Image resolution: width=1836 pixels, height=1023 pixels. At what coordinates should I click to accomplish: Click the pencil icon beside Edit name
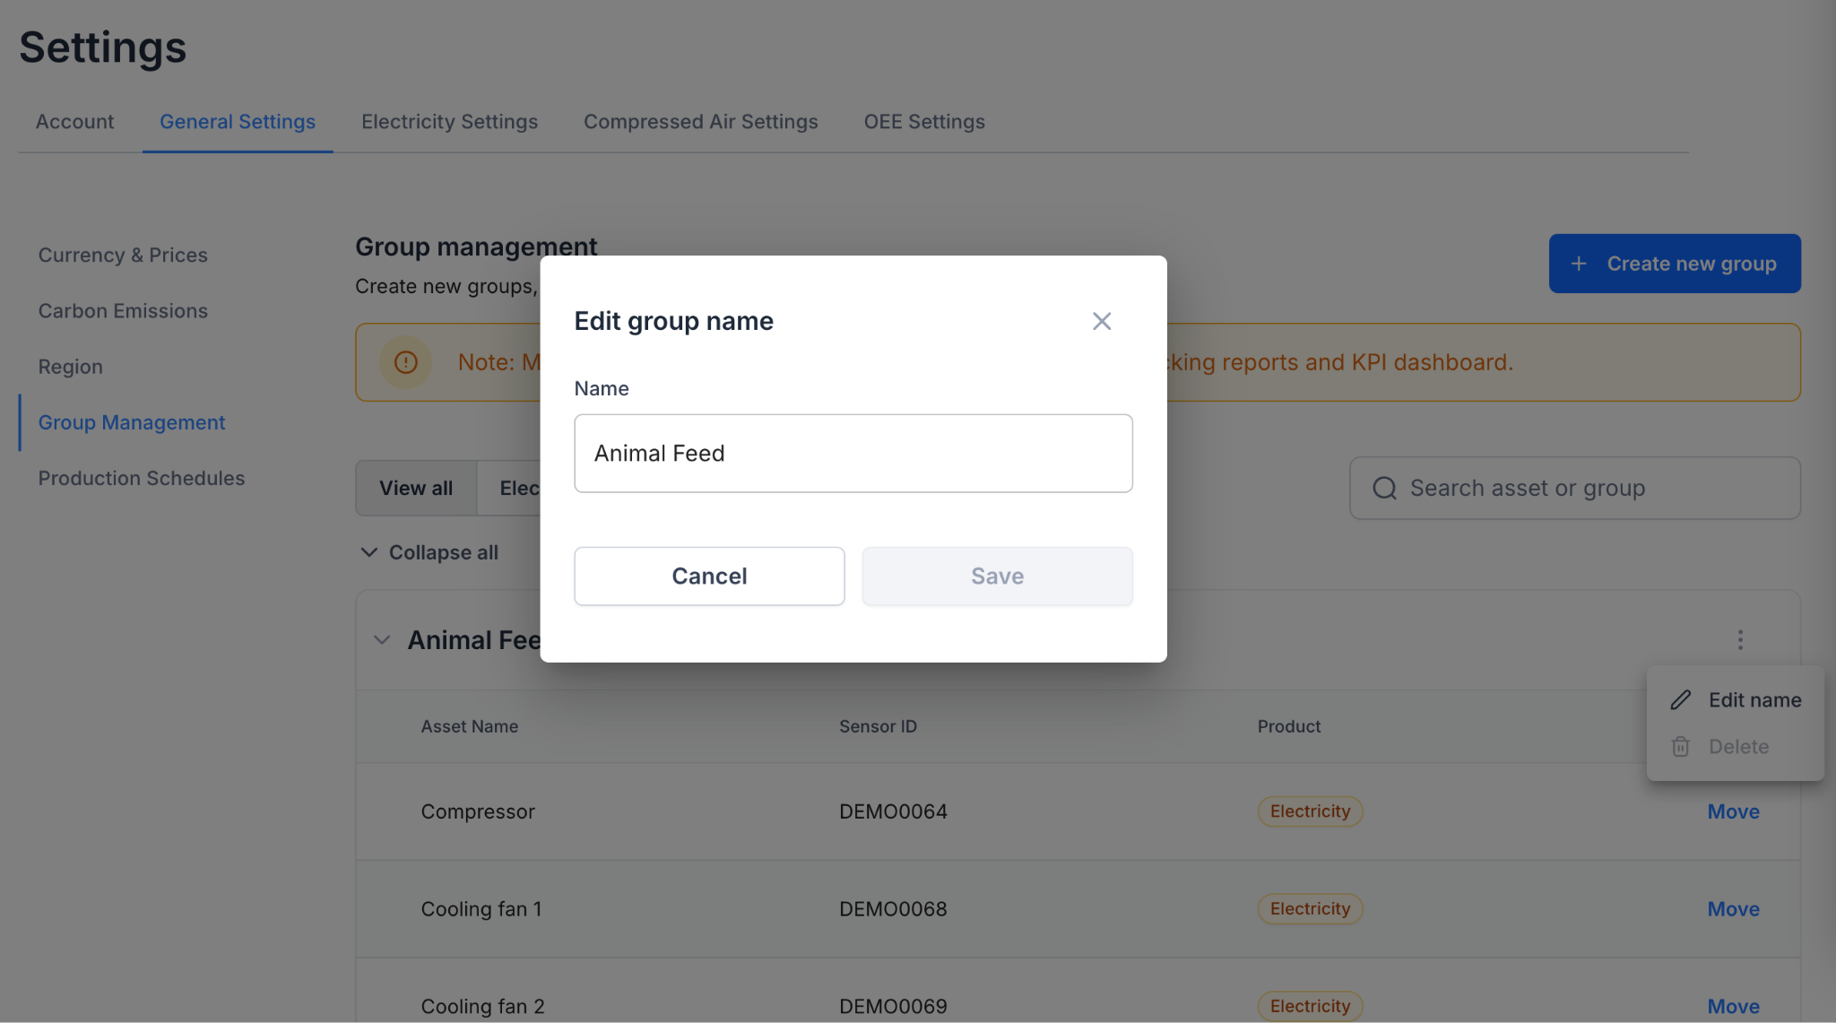pyautogui.click(x=1680, y=700)
